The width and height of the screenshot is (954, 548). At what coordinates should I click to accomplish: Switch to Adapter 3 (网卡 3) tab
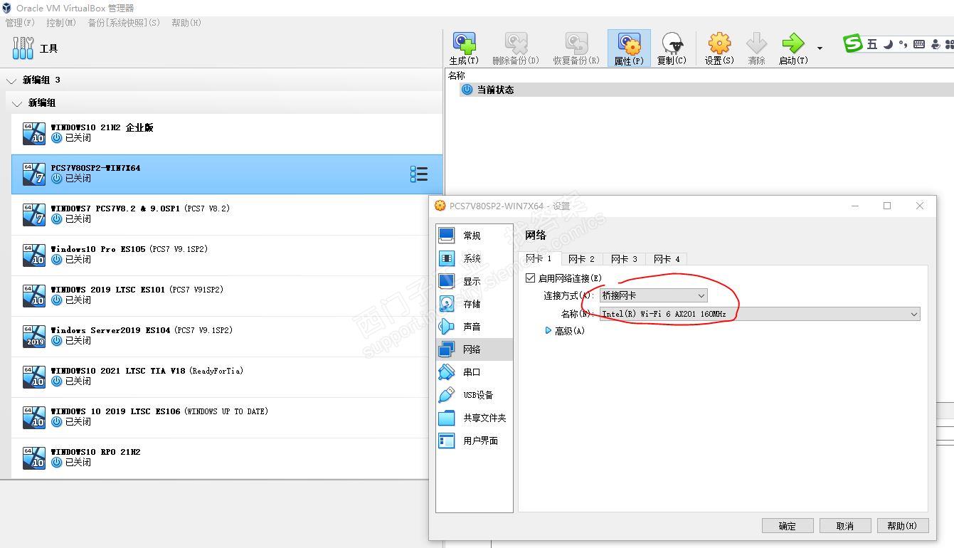(624, 259)
